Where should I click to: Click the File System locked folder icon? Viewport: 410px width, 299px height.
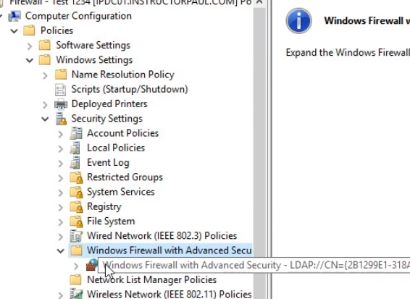click(76, 222)
